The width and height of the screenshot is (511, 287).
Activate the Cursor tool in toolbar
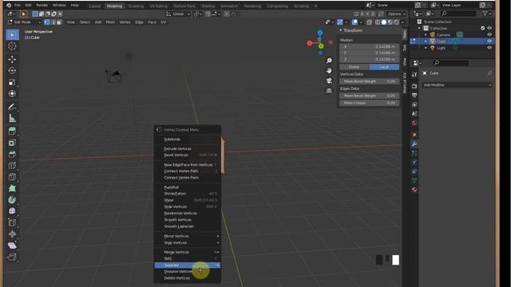point(13,46)
